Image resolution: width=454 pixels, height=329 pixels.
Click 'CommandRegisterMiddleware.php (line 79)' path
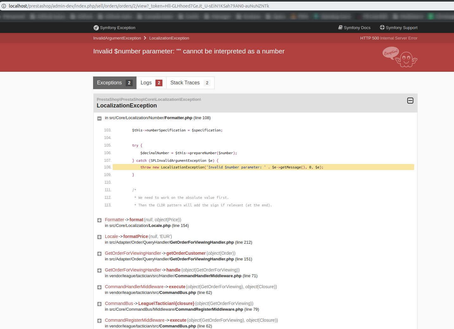182,309
